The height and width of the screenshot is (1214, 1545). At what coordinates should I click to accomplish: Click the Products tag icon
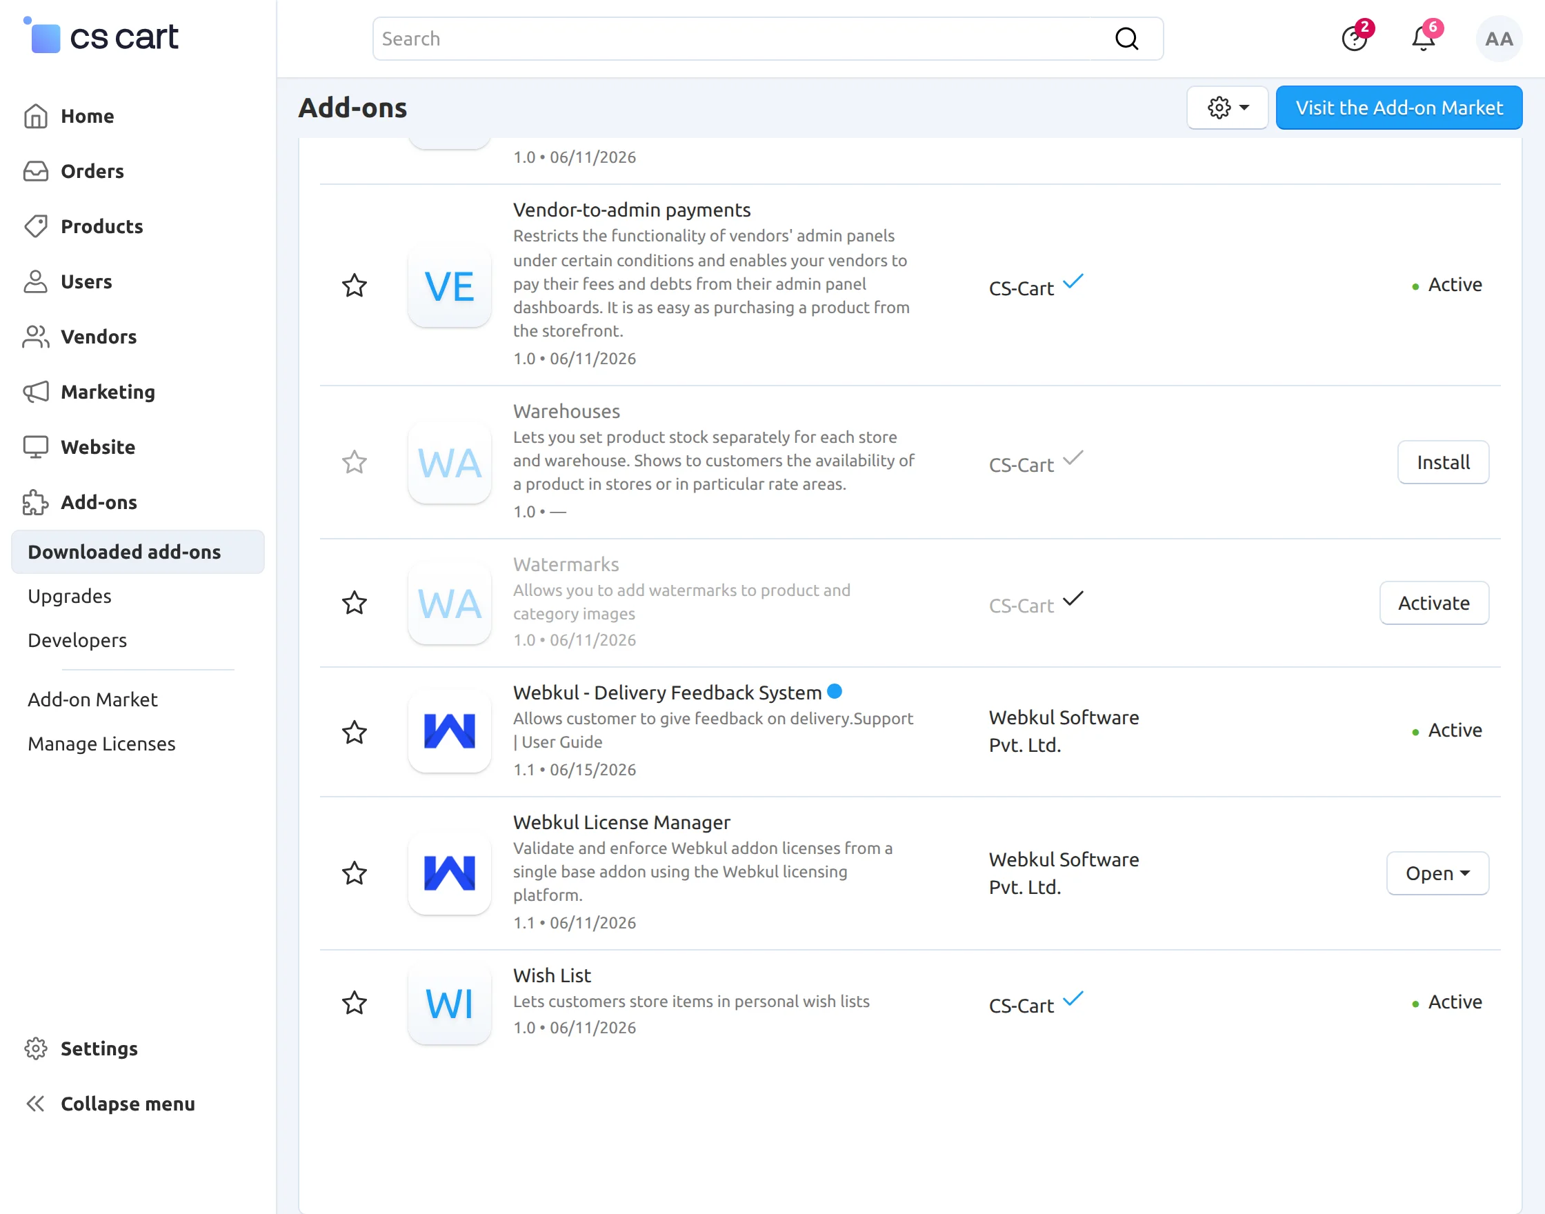[36, 226]
